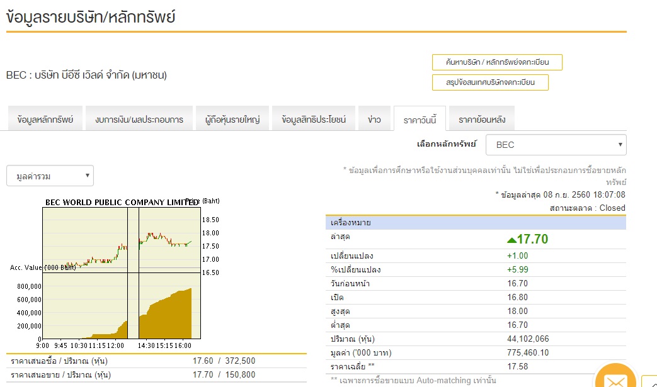Click the เลือกหลักทรัพย์ label
This screenshot has width=657, height=387.
[446, 144]
